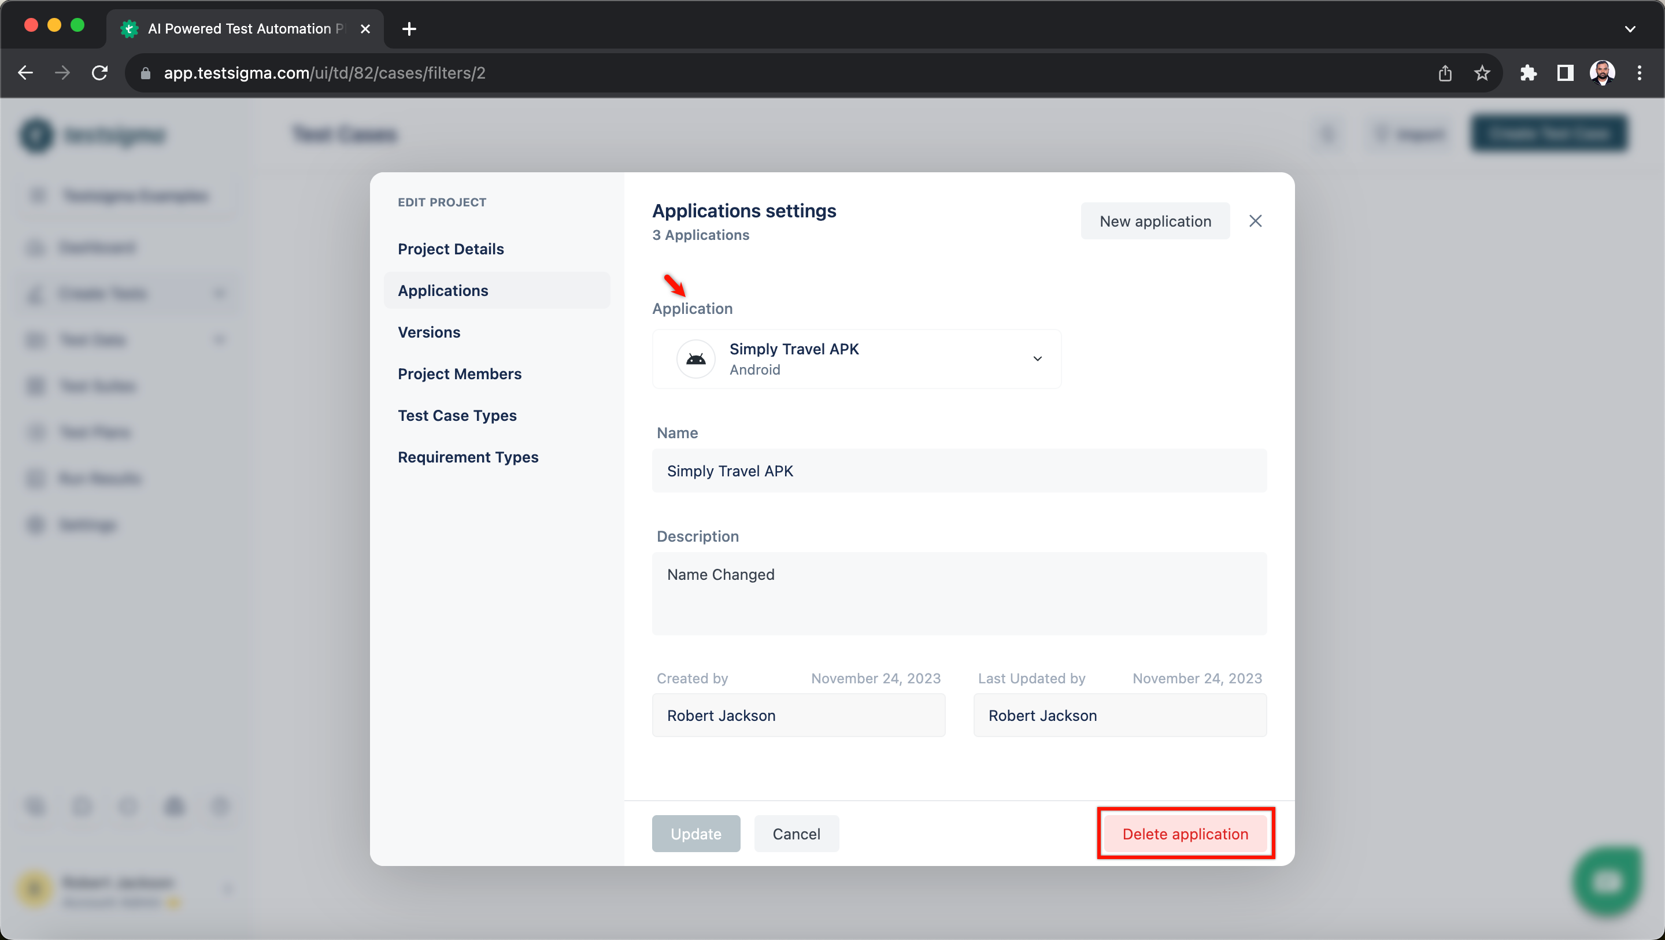Close the Applications settings dialog

pos(1255,221)
